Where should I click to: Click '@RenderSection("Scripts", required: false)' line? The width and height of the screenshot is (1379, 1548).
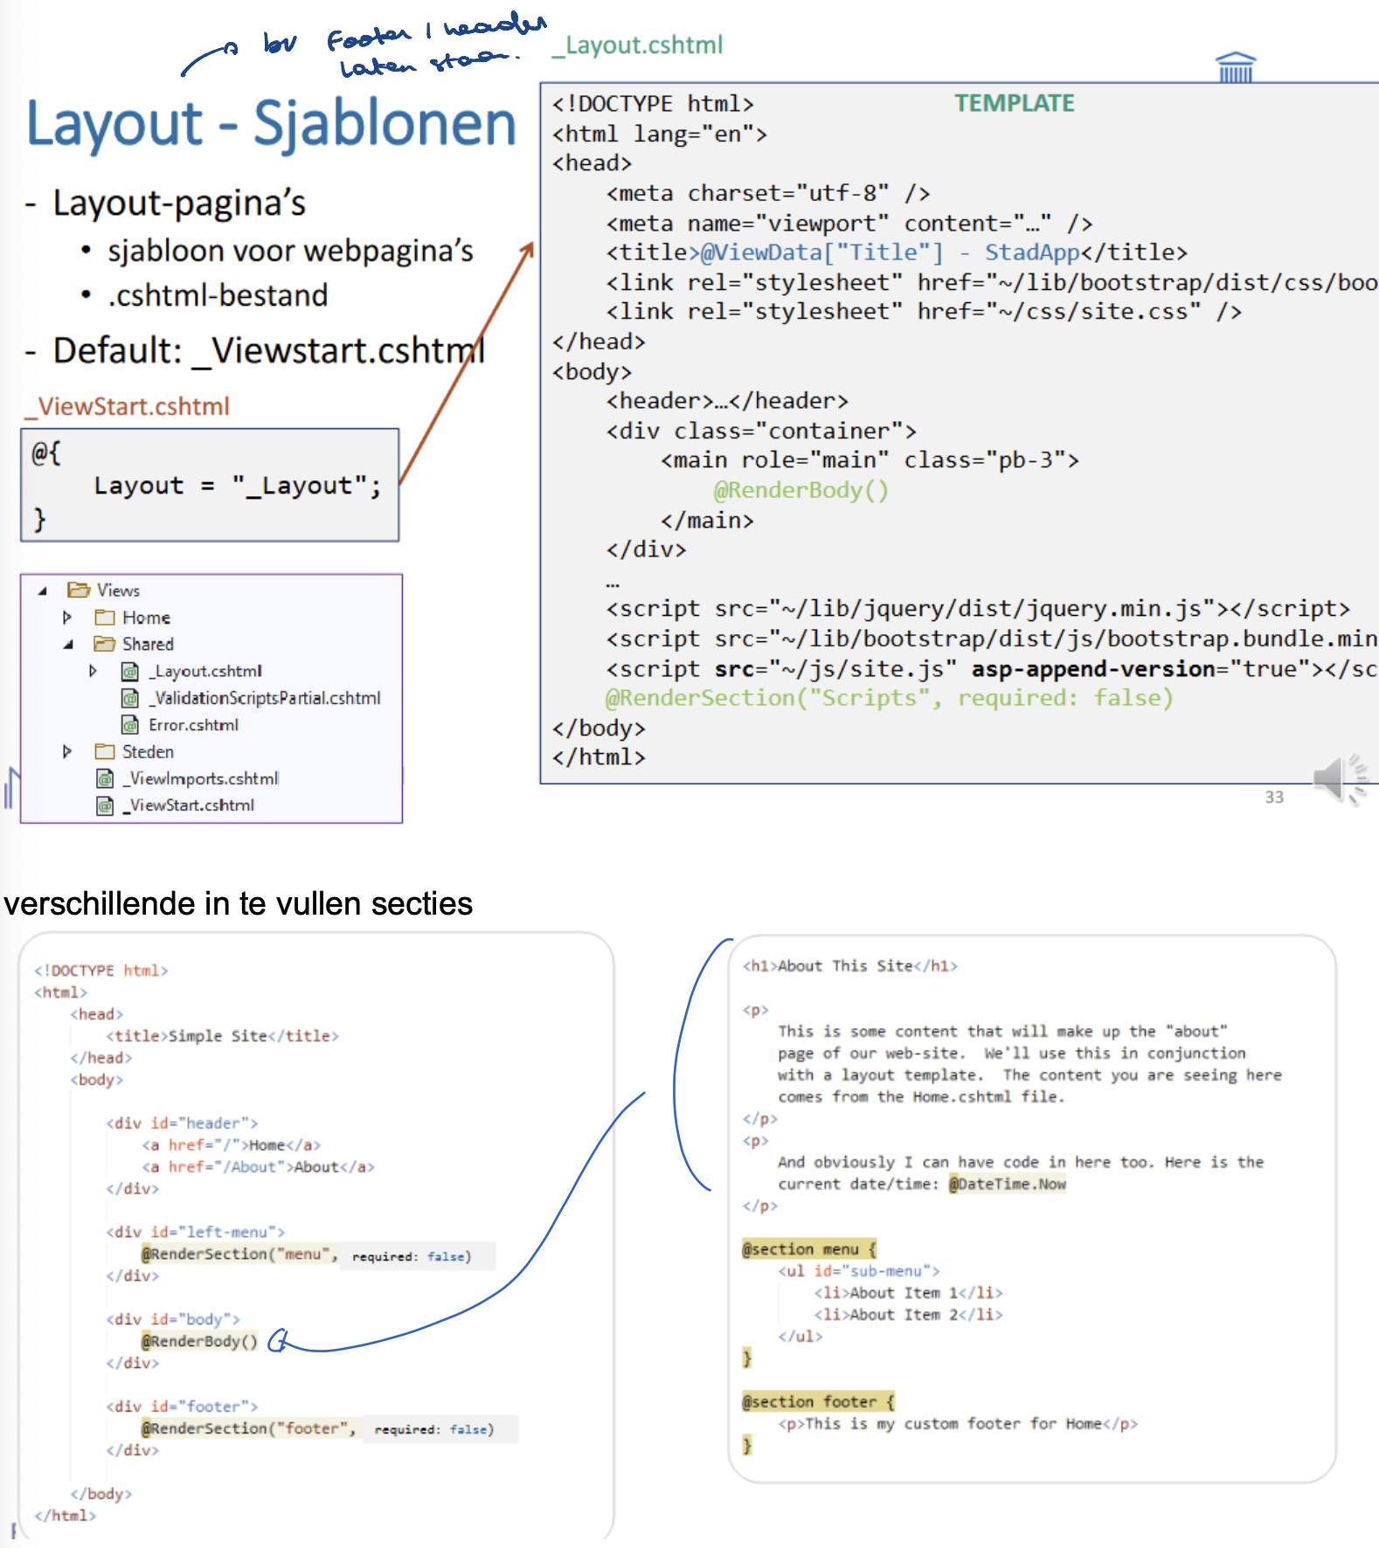point(890,698)
